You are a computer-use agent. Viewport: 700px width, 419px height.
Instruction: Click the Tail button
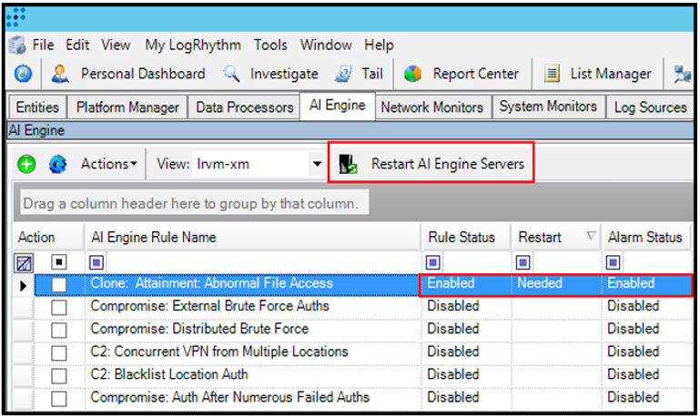tap(359, 74)
